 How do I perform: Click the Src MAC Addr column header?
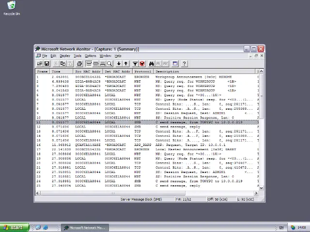tap(88, 72)
